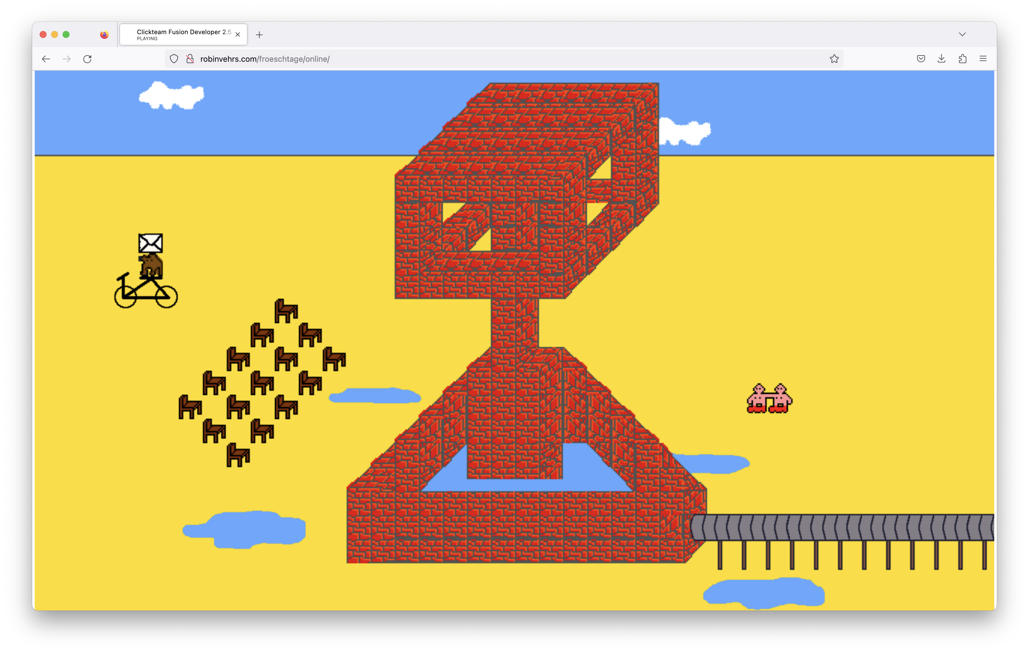Close the Clickteam Fusion Developer tab
Image resolution: width=1029 pixels, height=653 pixels.
[x=238, y=35]
